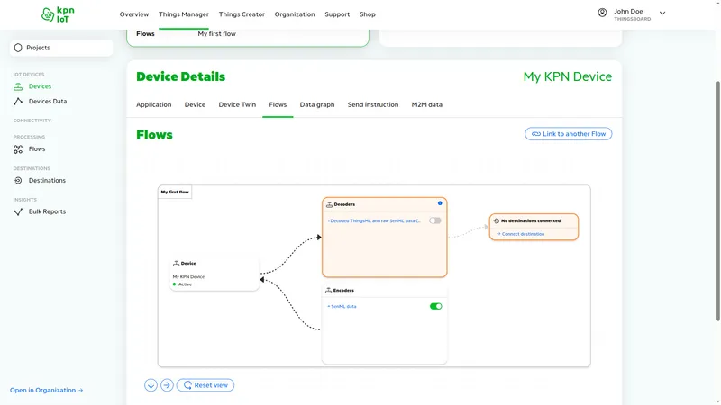The height and width of the screenshot is (405, 721).
Task: Follow the Open in Organization link
Action: [x=47, y=391]
